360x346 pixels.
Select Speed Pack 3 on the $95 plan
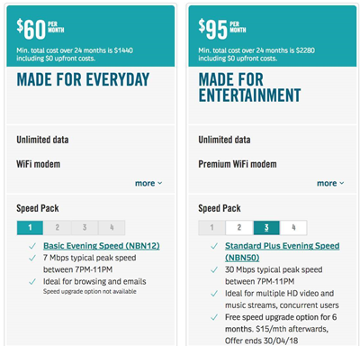266,228
